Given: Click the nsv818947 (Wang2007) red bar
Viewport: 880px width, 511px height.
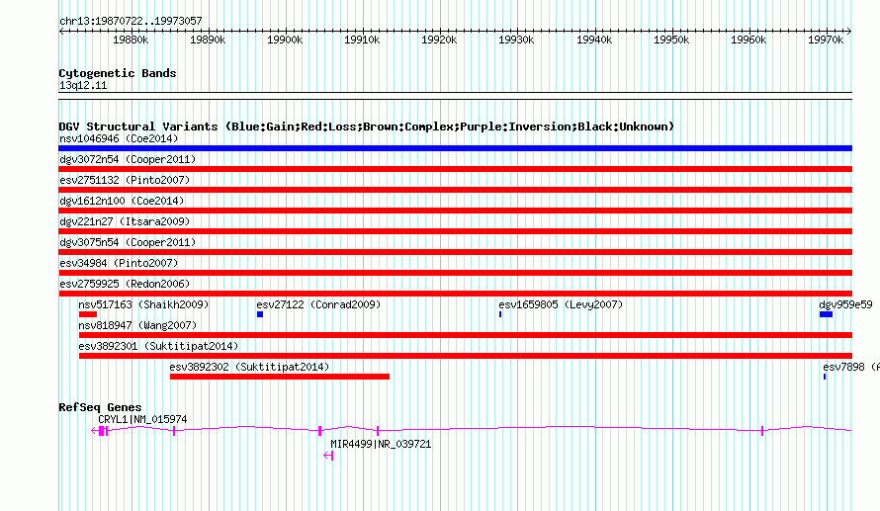Looking at the screenshot, I should tap(466, 335).
